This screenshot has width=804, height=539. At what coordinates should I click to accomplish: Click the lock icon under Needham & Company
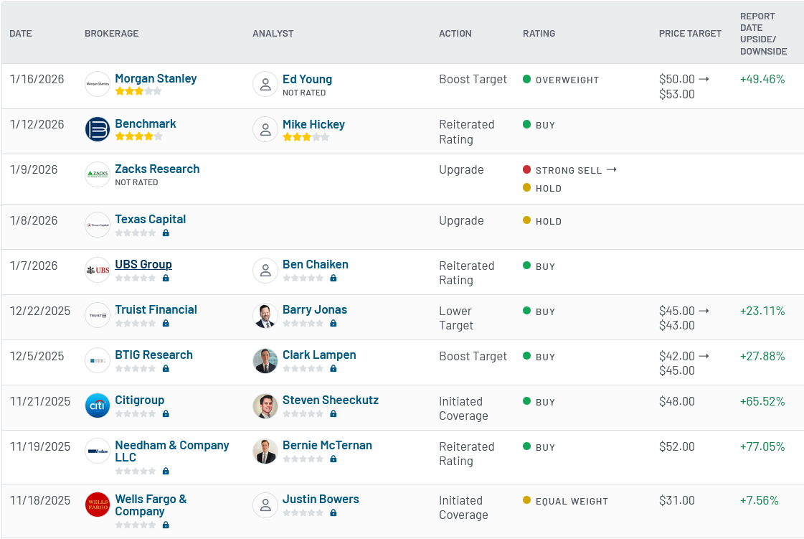pyautogui.click(x=166, y=472)
